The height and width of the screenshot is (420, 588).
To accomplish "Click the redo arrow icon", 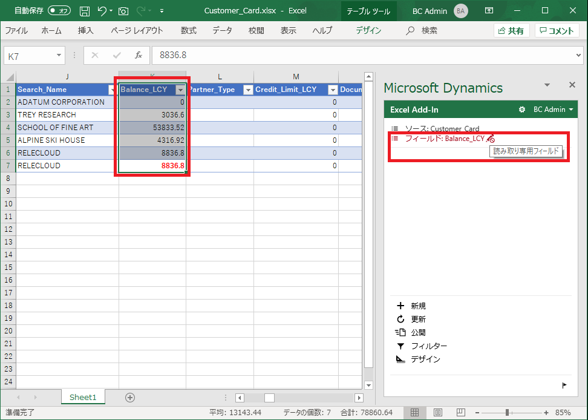I will [141, 11].
